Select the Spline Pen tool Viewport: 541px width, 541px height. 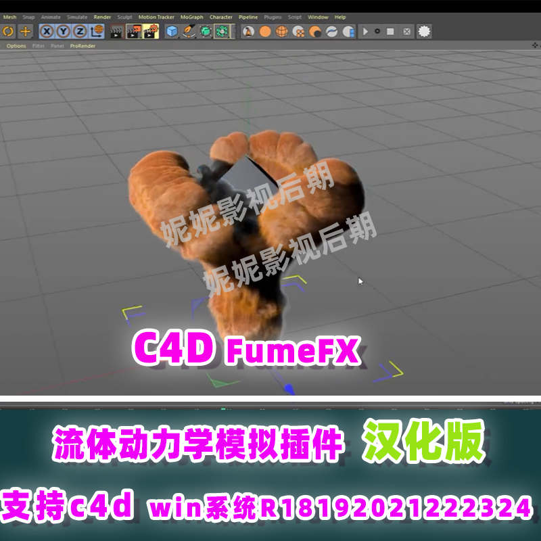coord(189,31)
